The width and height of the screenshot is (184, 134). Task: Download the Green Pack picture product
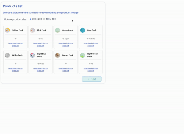coord(66,44)
